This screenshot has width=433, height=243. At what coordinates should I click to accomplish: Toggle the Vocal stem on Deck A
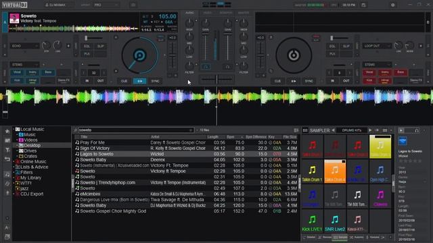point(17,72)
